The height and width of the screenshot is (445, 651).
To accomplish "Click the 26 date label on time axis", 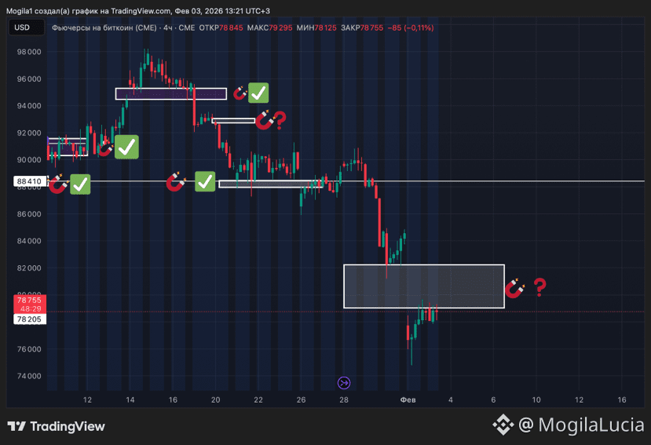I will click(301, 399).
